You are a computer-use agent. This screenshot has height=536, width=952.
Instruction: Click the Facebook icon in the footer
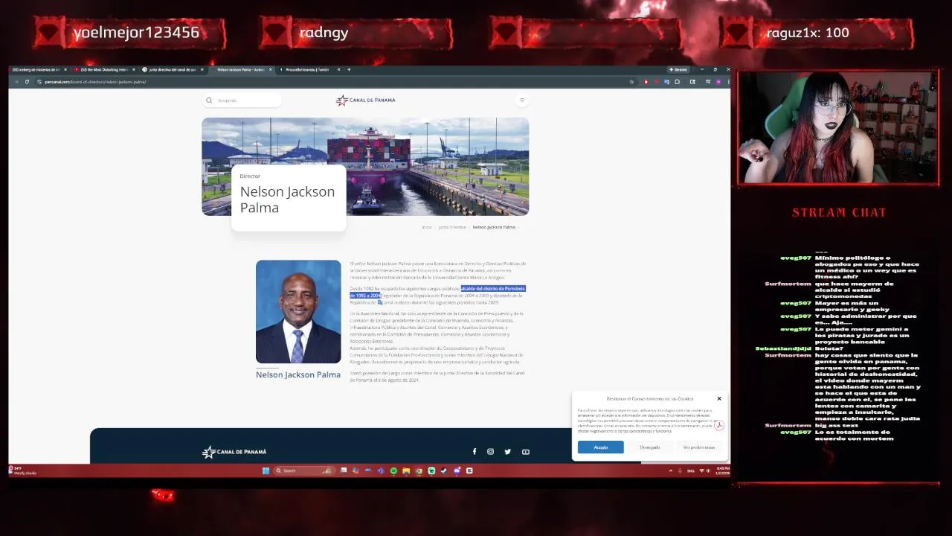tap(475, 451)
